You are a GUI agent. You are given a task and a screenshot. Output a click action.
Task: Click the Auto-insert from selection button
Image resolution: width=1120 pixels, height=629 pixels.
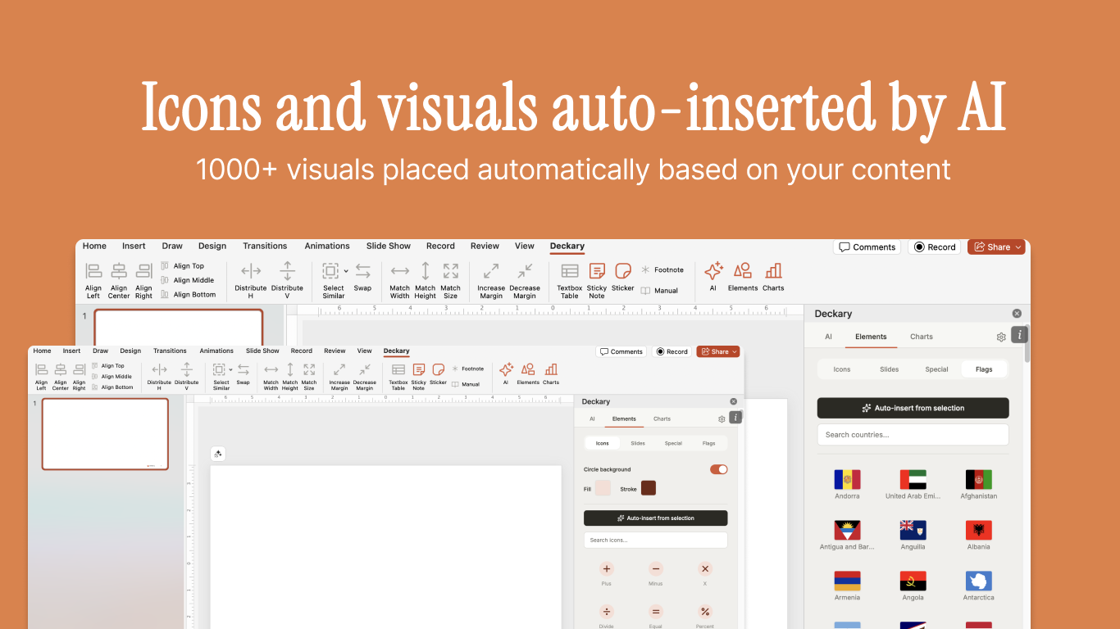click(x=913, y=407)
